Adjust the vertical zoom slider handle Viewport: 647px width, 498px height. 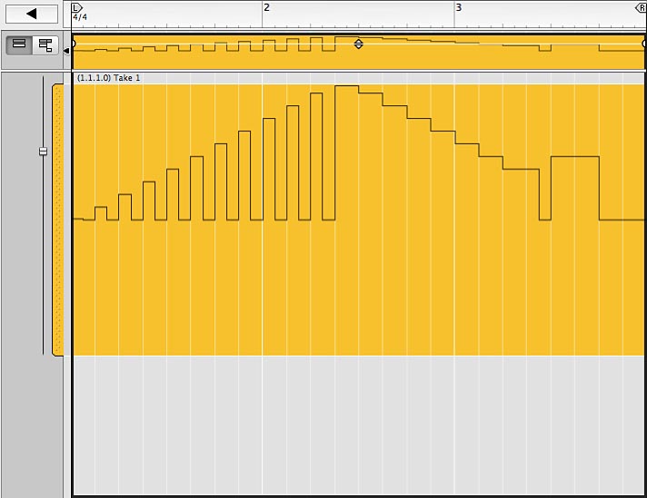[43, 151]
